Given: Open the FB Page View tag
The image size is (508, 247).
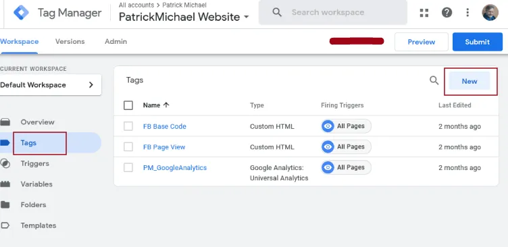Looking at the screenshot, I should click(164, 147).
